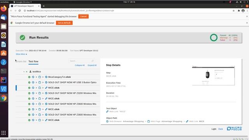The height and width of the screenshot is (140, 249).
Task: Select the MiceCategoryTxt.click step
Action: click(x=58, y=77)
